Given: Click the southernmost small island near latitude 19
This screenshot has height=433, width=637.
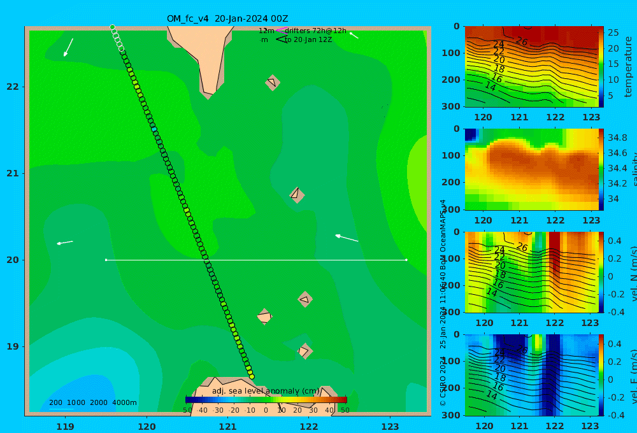Looking at the screenshot, I should click(x=305, y=351).
